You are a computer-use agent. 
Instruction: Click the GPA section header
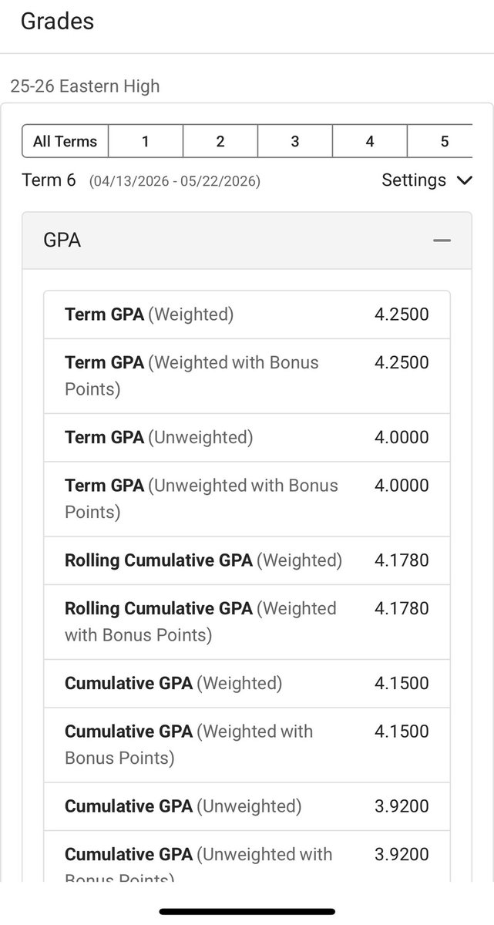(x=247, y=240)
